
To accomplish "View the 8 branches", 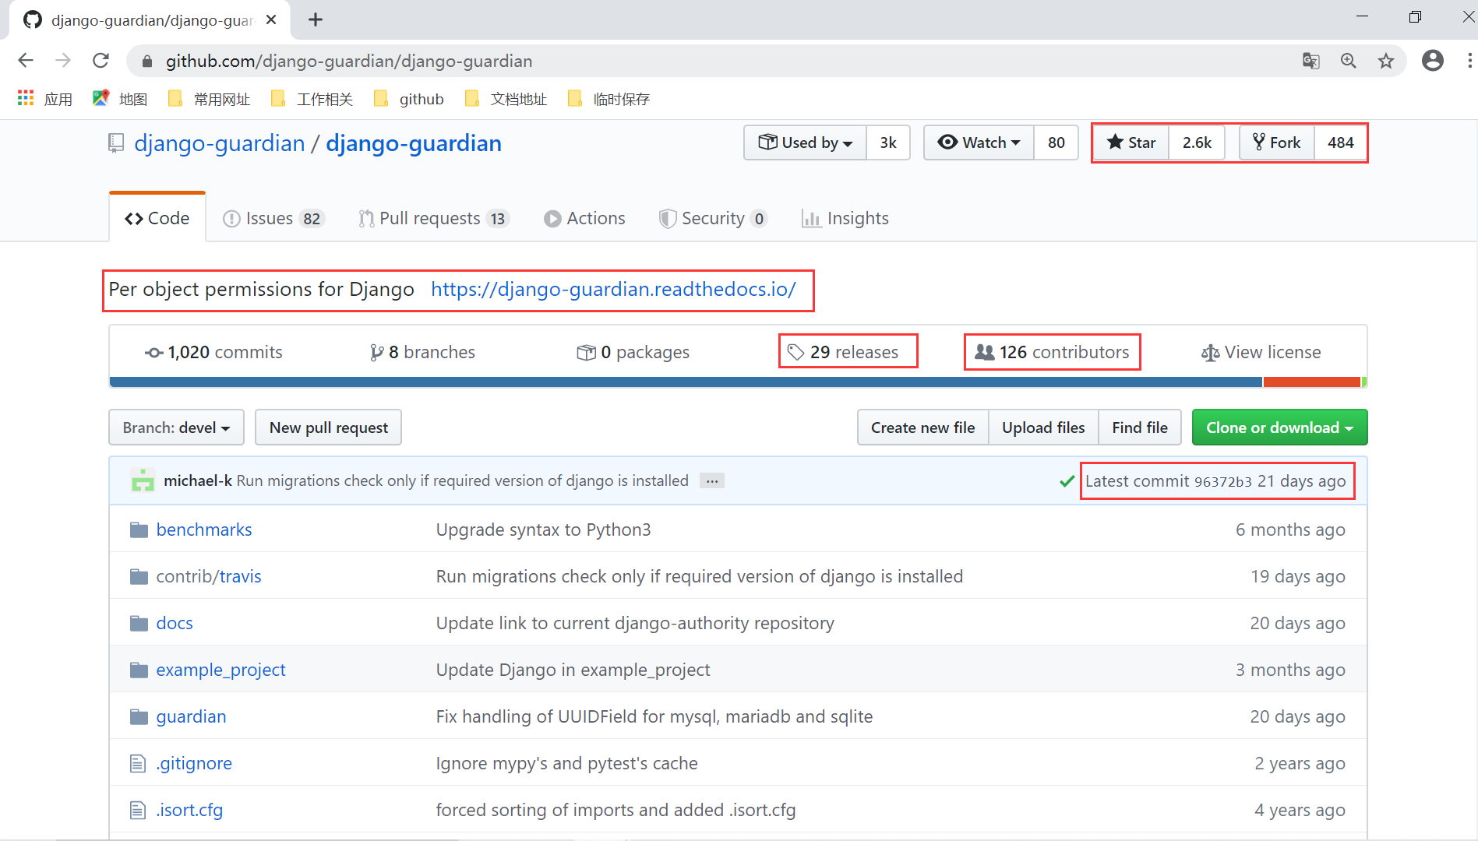I will 422,352.
